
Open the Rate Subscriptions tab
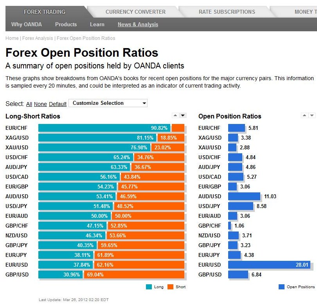(x=227, y=12)
